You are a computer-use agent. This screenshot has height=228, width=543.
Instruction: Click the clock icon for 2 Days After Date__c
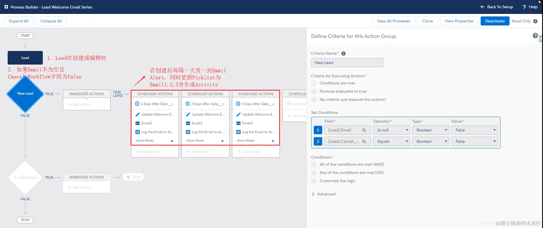(188, 104)
